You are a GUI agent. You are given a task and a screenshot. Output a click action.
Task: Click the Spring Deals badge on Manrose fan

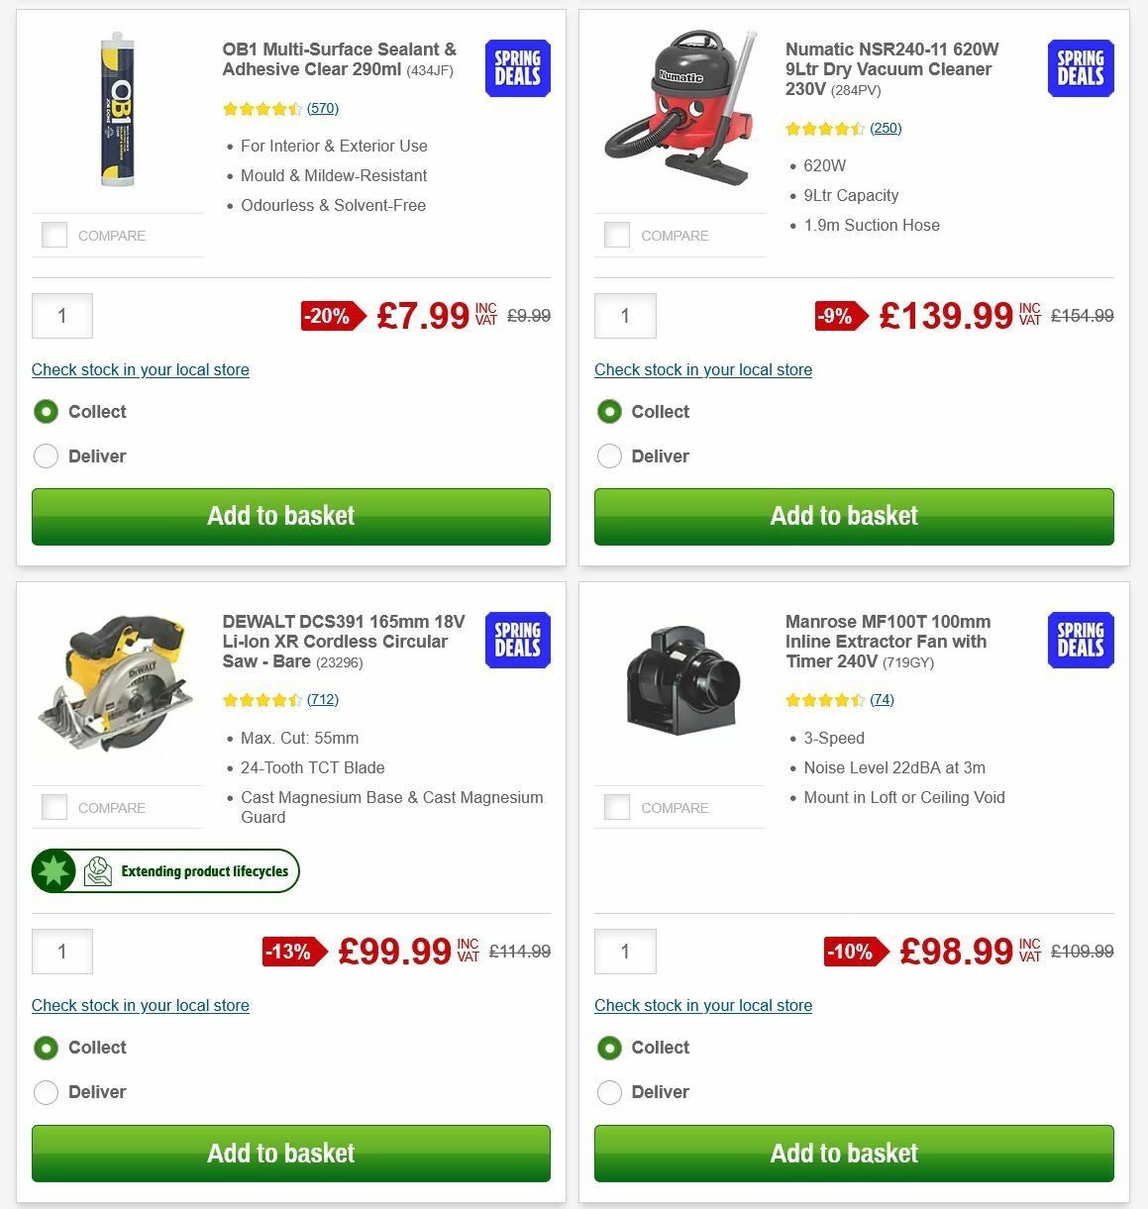click(x=1080, y=640)
